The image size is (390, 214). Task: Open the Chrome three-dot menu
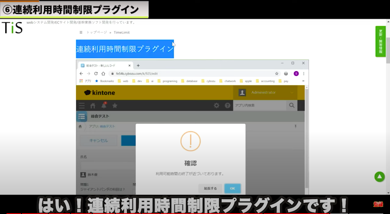point(304,74)
